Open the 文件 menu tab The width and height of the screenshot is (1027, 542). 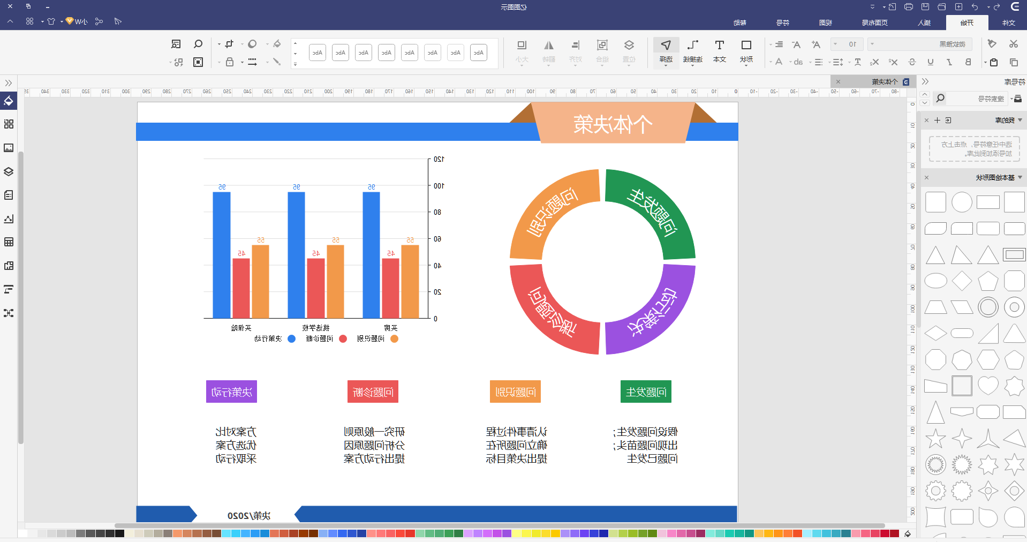pos(1009,22)
